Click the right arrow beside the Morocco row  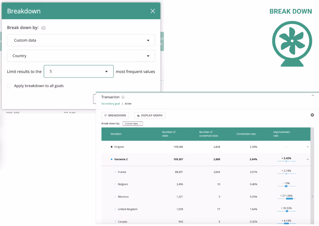pos(312,197)
